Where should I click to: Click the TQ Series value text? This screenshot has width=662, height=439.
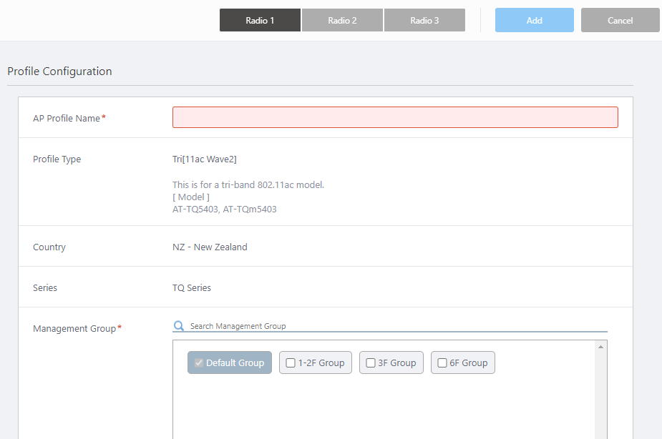pos(192,288)
